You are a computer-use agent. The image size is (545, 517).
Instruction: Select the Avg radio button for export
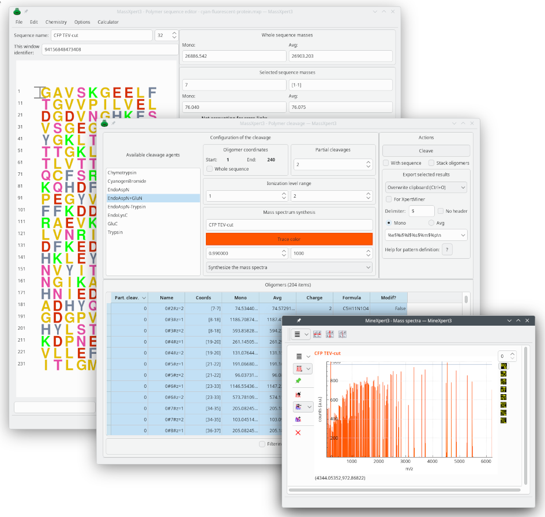click(431, 223)
